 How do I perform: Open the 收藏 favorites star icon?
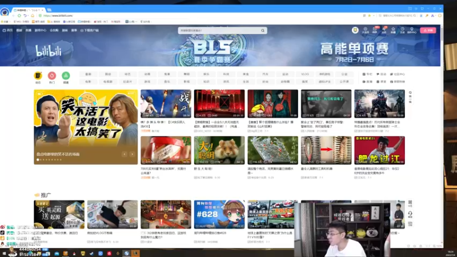393,30
